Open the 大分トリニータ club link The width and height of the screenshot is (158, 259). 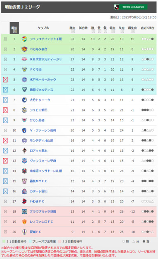40,100
